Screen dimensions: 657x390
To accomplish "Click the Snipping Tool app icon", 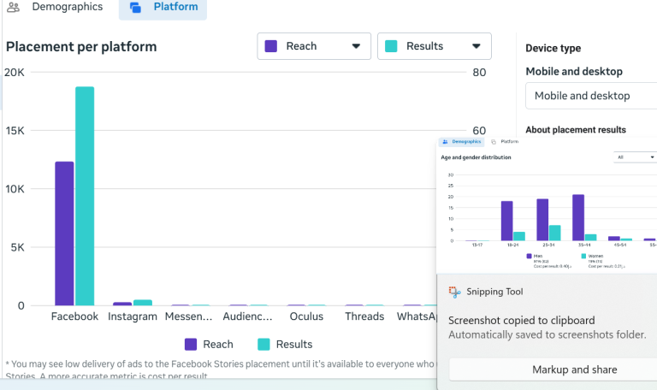I will pos(454,292).
